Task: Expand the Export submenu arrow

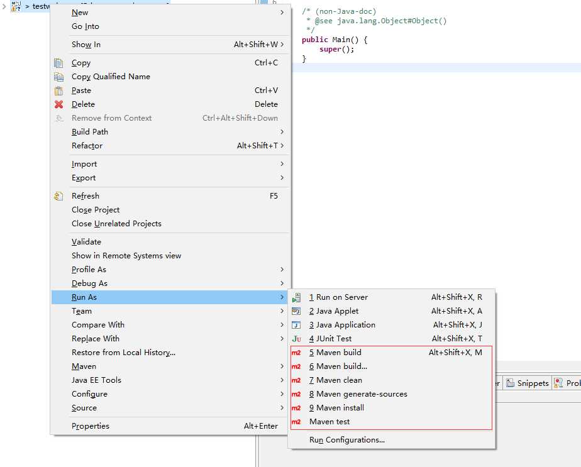Action: tap(282, 178)
